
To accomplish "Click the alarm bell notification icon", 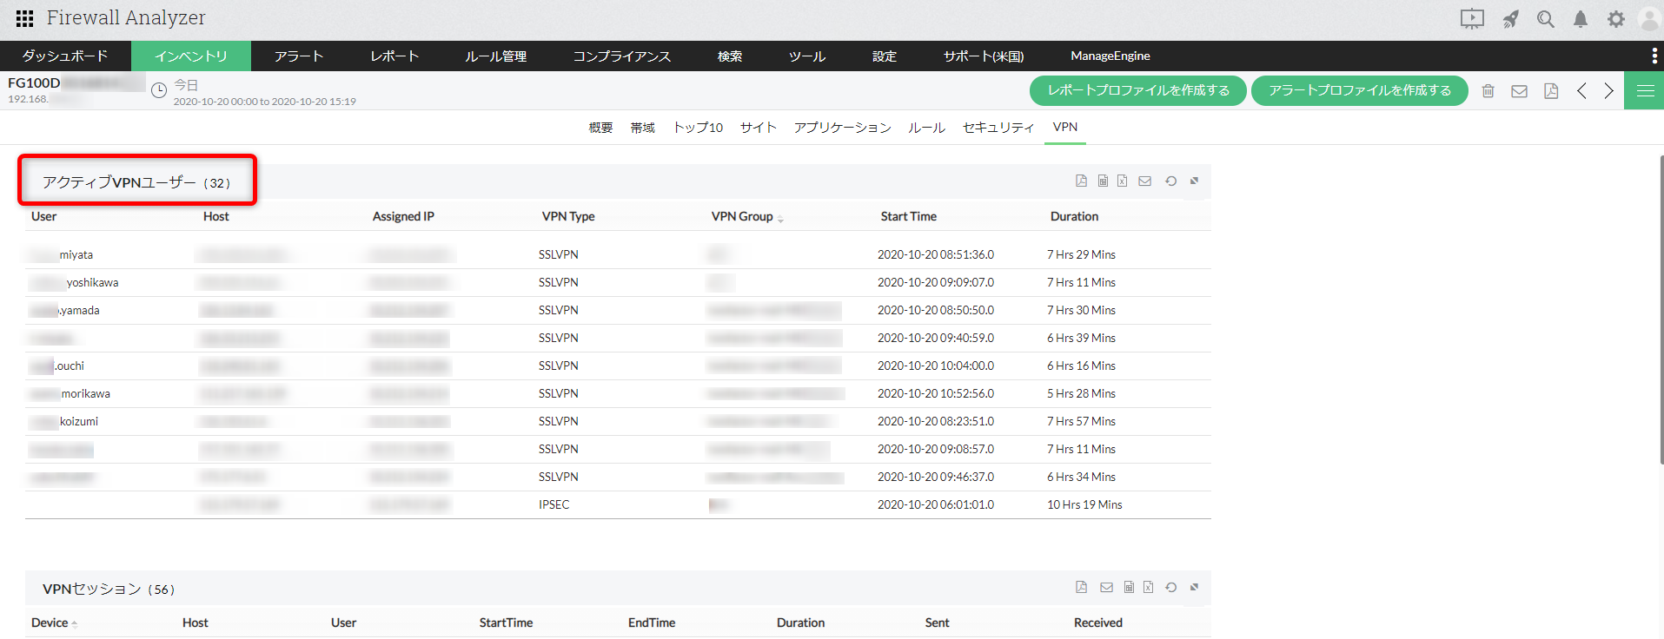I will (x=1581, y=19).
